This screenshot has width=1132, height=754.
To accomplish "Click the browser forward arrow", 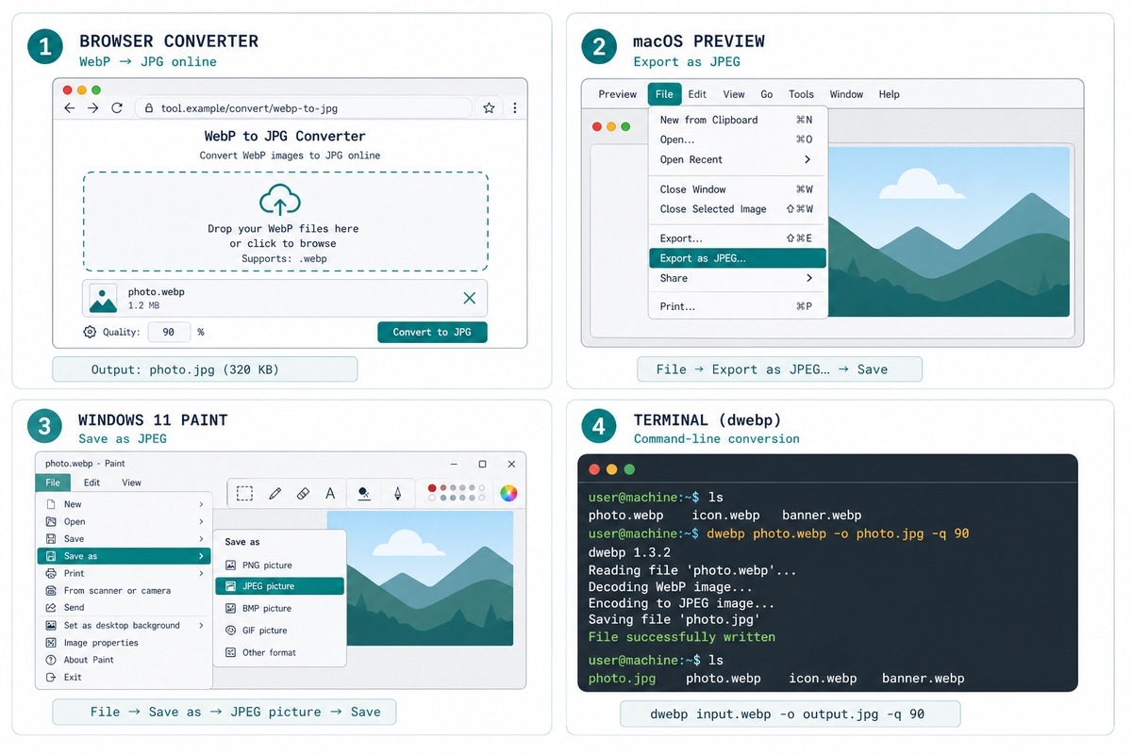I will point(92,108).
